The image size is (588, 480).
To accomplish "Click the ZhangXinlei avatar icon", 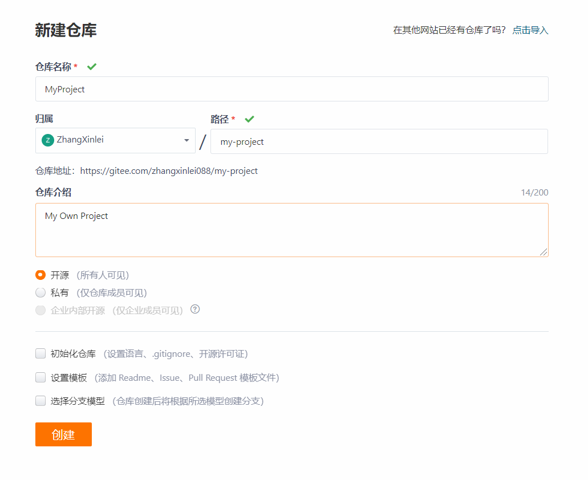I will click(x=48, y=140).
